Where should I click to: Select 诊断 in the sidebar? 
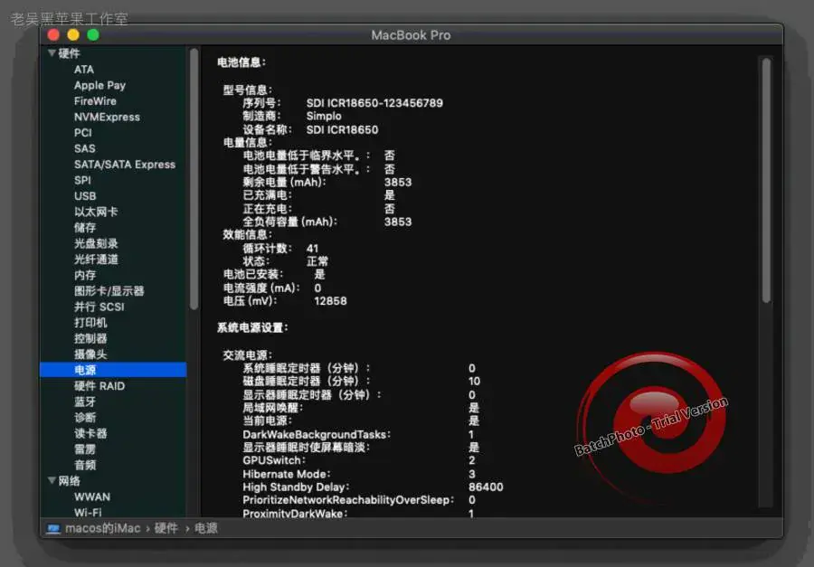click(85, 418)
